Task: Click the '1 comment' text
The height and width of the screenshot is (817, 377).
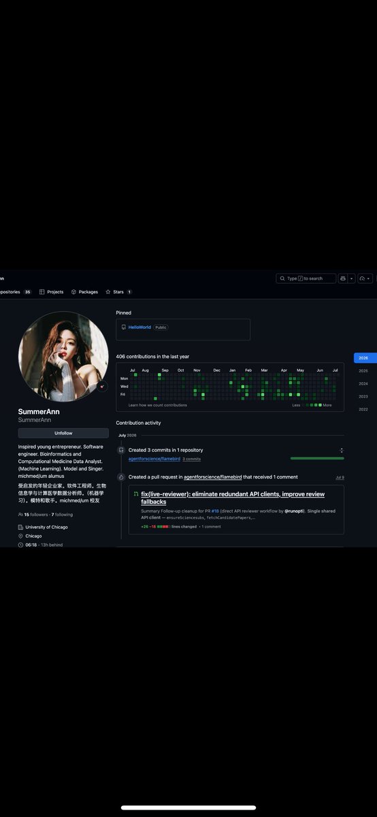Action: click(x=211, y=526)
